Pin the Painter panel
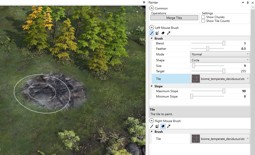 pyautogui.click(x=248, y=3)
